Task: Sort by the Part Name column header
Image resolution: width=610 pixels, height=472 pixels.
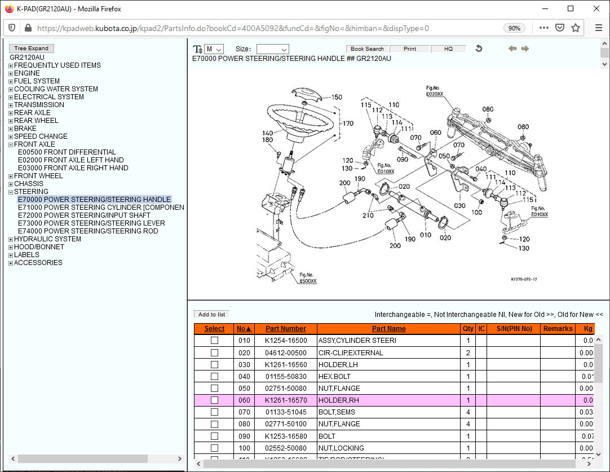Action: [388, 329]
